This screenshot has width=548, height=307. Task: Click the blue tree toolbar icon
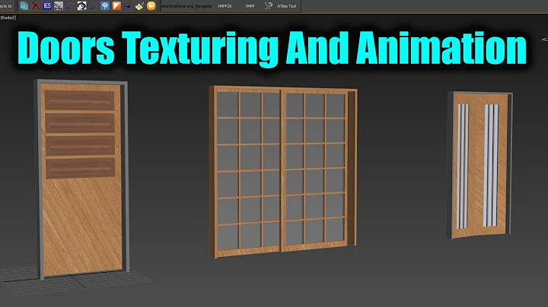click(x=105, y=5)
